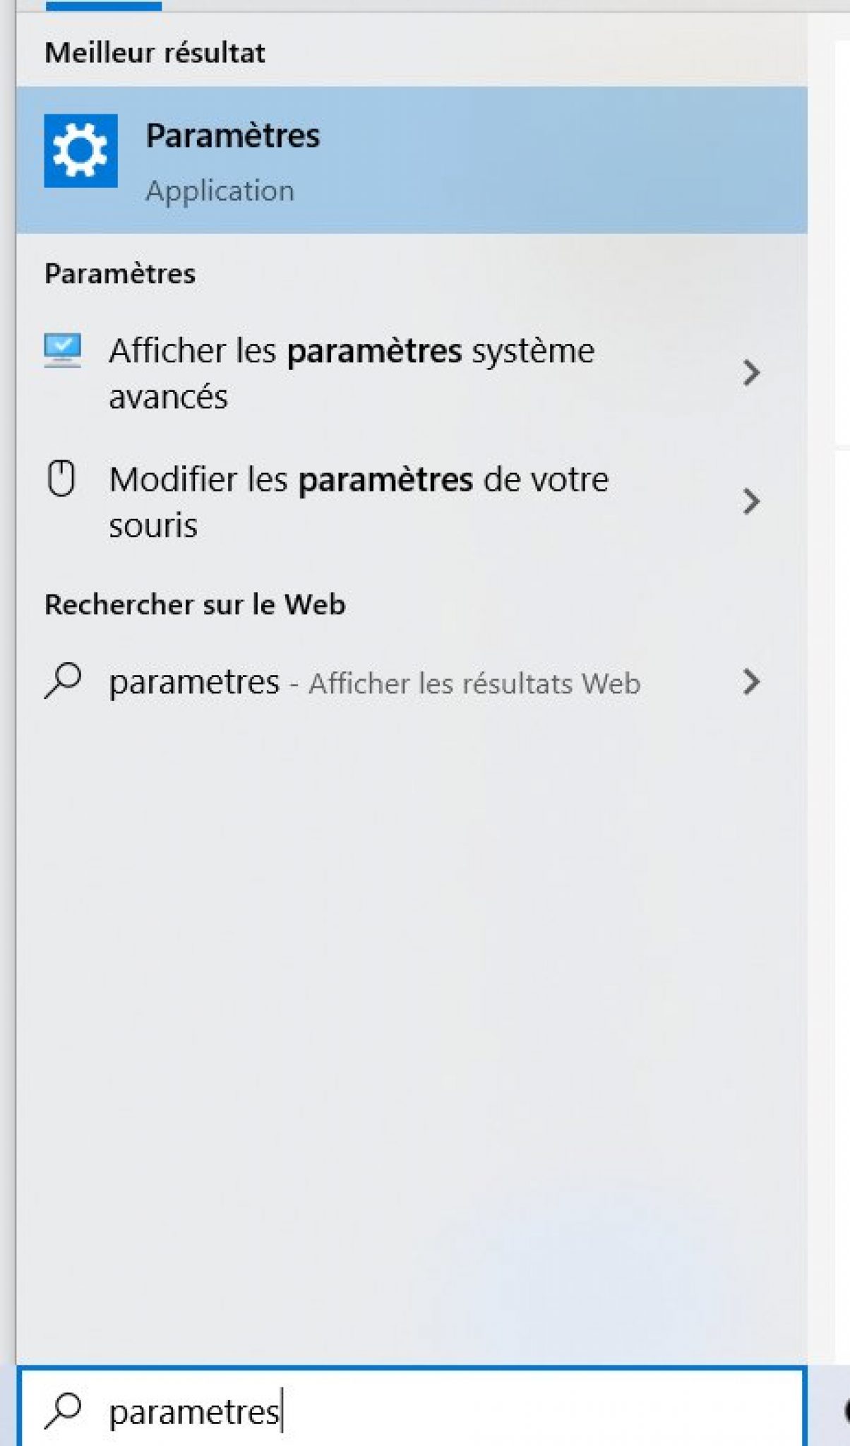Expand the web results chevron
Image resolution: width=850 pixels, height=1446 pixels.
click(752, 682)
